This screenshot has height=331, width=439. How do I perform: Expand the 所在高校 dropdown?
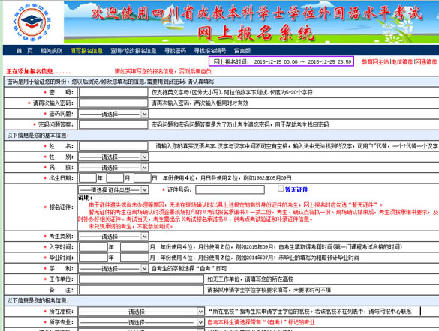pyautogui.click(x=141, y=312)
